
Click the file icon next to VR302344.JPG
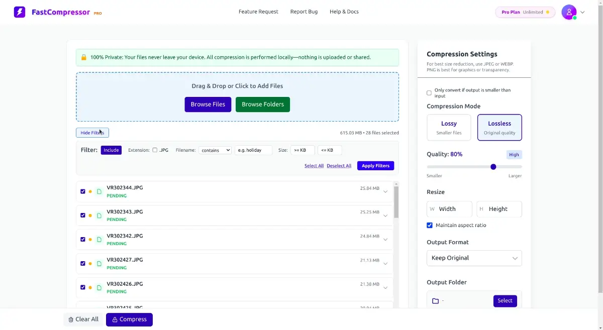(99, 191)
